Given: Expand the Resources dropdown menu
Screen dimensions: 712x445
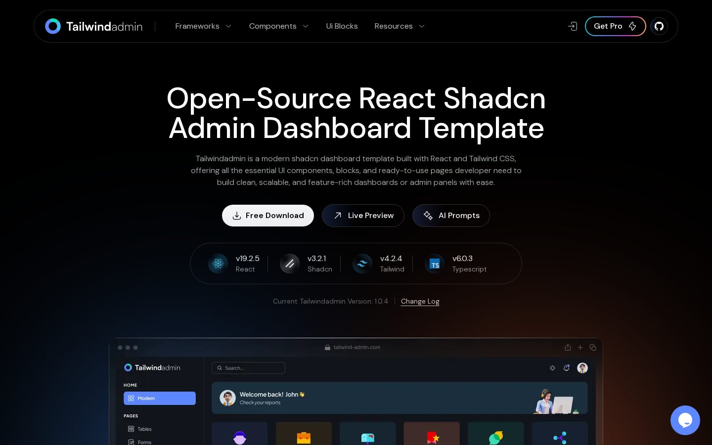Looking at the screenshot, I should pyautogui.click(x=400, y=26).
